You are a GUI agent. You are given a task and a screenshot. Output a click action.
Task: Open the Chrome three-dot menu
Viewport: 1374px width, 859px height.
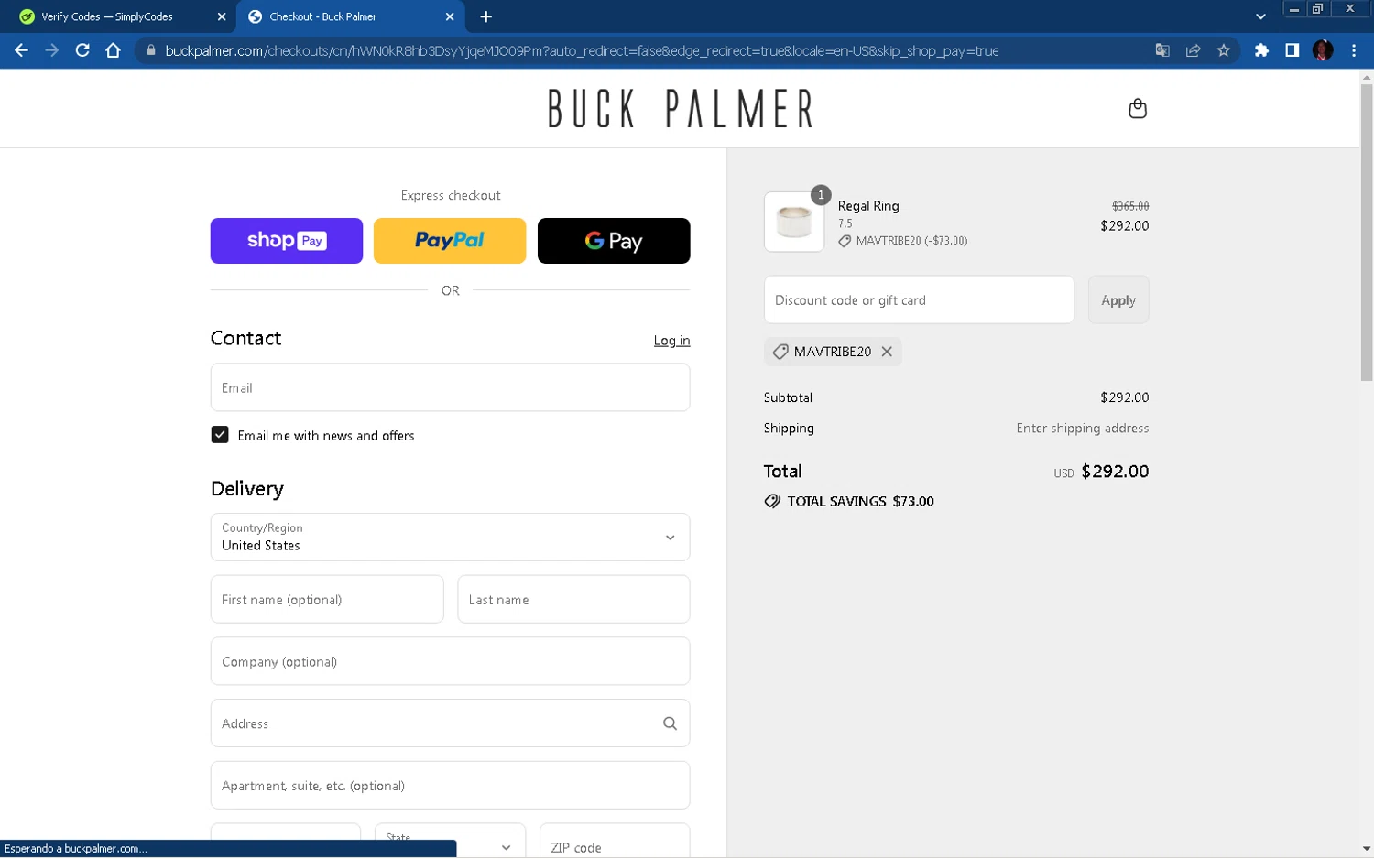(1354, 50)
